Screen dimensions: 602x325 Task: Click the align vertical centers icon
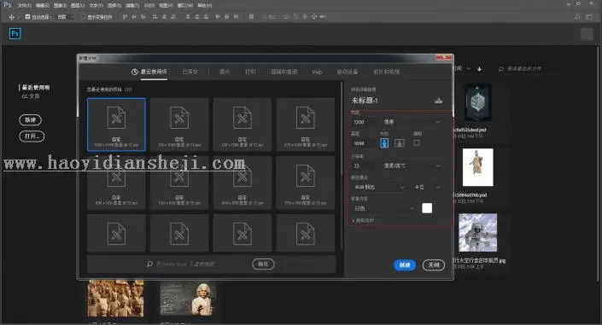pyautogui.click(x=134, y=17)
